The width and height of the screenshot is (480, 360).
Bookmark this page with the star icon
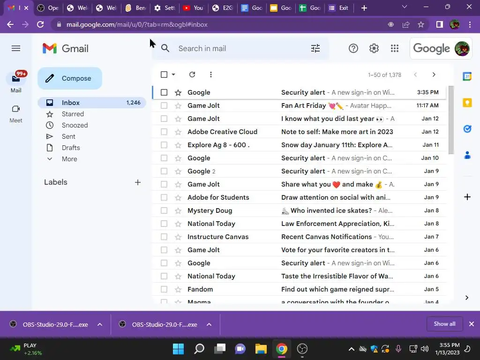click(x=421, y=24)
